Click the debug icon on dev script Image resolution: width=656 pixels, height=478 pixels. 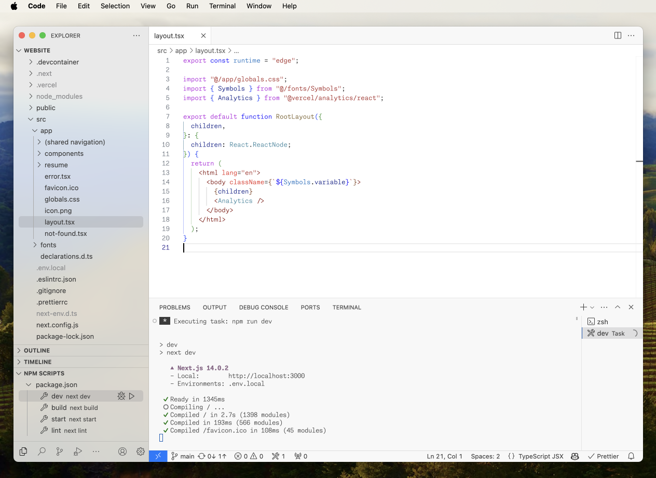(121, 396)
